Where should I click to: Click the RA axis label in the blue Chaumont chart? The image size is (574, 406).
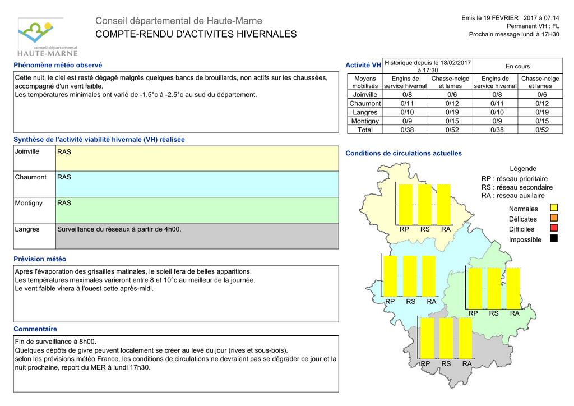pos(432,302)
